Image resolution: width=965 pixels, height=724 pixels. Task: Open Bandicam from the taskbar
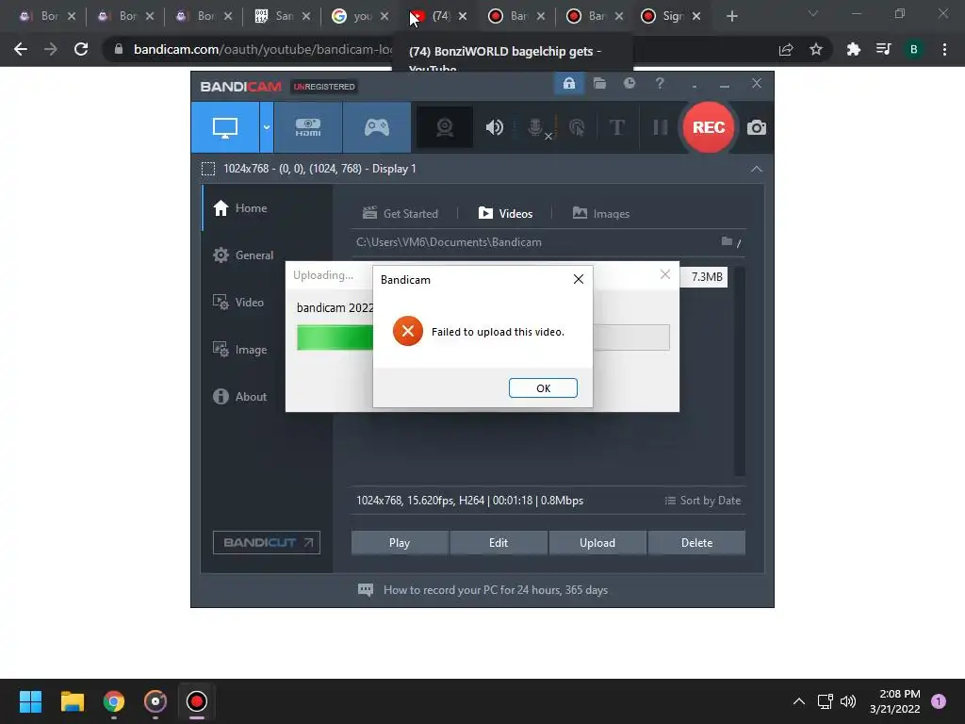196,701
